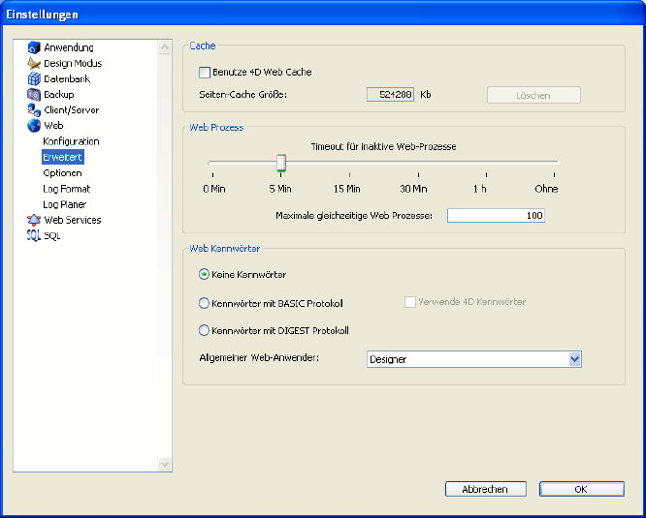This screenshot has width=646, height=518.
Task: Click the Maximale gleichzeitige Web Prozesse field
Action: pyautogui.click(x=496, y=216)
